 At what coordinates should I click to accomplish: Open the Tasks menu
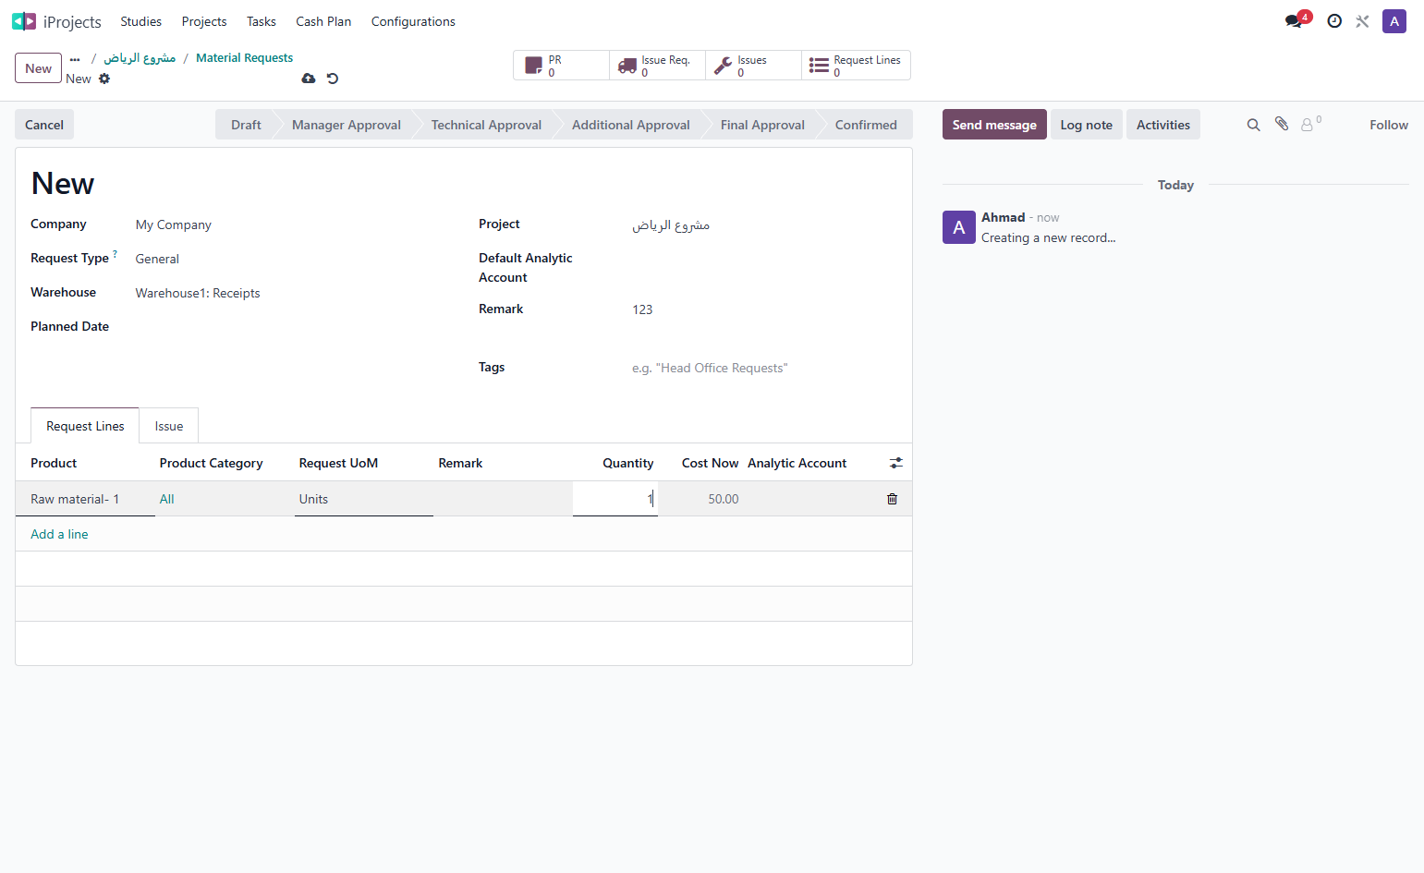[262, 21]
